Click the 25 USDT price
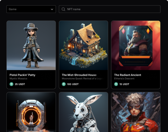The height and width of the screenshot is (132, 168). click(20, 84)
